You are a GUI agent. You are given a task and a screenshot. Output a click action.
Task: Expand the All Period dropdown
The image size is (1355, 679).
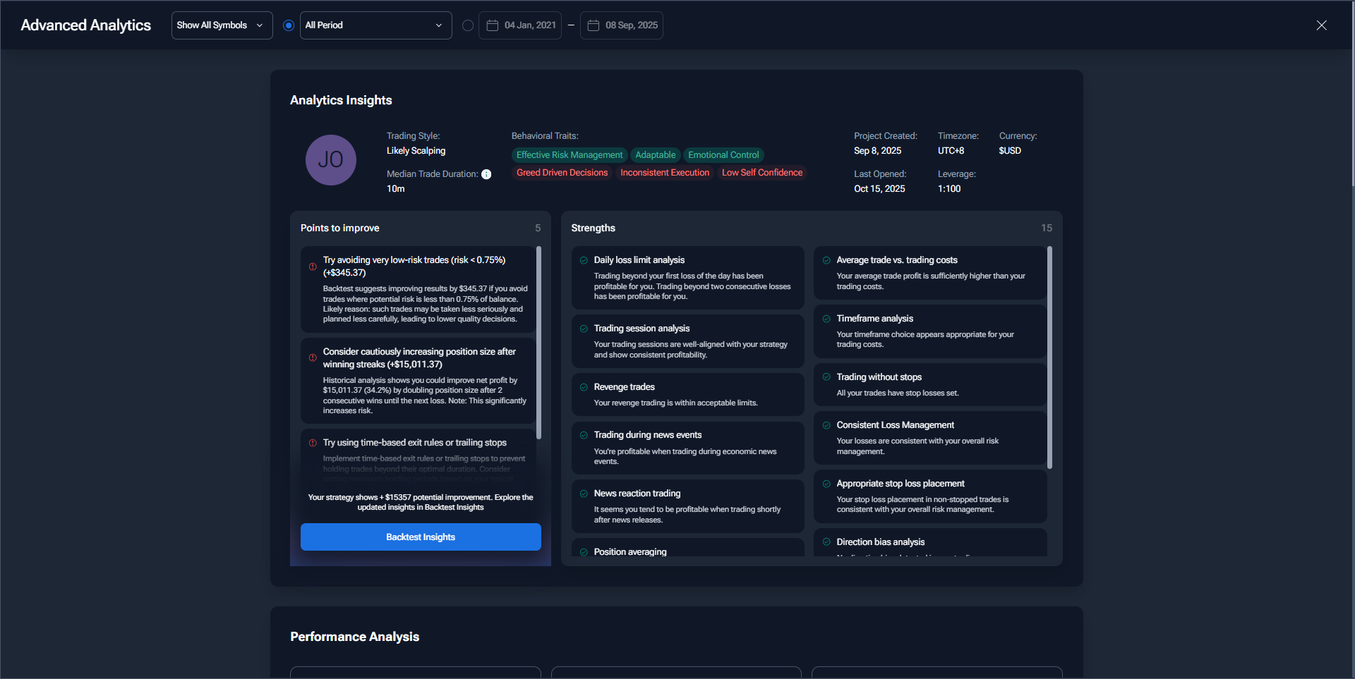tap(375, 25)
